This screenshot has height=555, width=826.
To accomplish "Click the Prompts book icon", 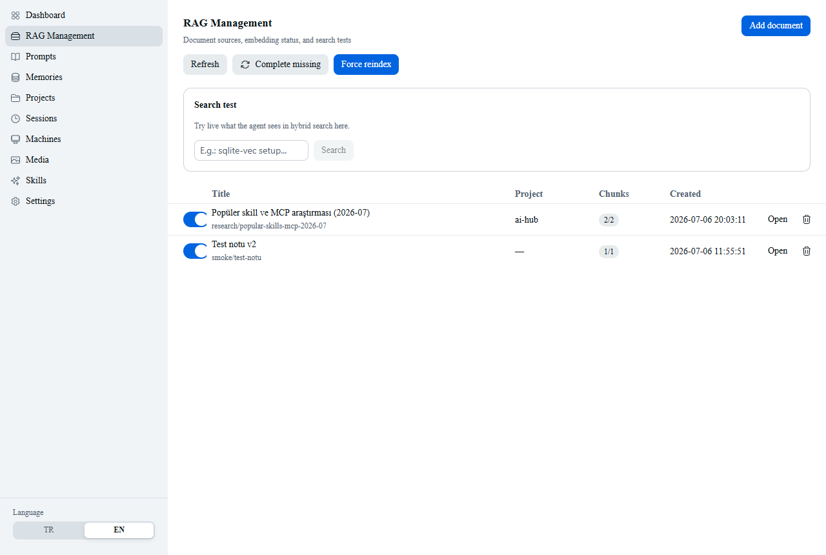I will [15, 57].
